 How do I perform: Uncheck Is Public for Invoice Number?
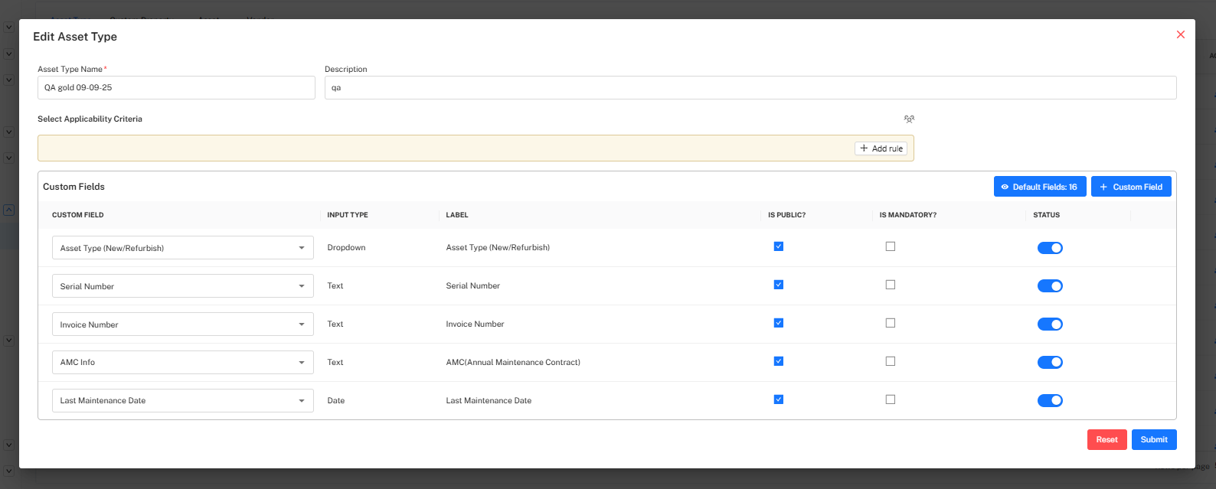pos(779,323)
